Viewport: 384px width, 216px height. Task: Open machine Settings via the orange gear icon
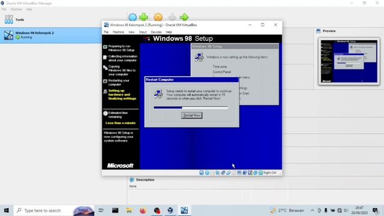click(x=158, y=17)
